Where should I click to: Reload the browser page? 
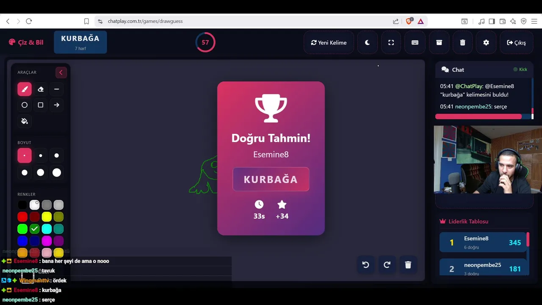point(29,21)
